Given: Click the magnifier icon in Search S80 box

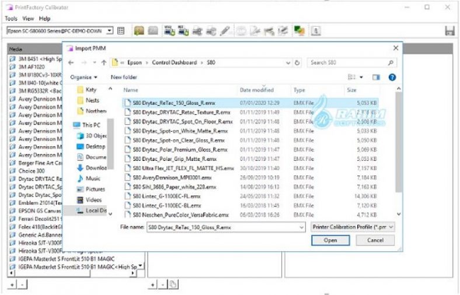Looking at the screenshot, I should pos(391,63).
